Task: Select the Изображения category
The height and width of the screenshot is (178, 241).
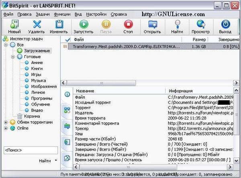Action: pos(44,87)
